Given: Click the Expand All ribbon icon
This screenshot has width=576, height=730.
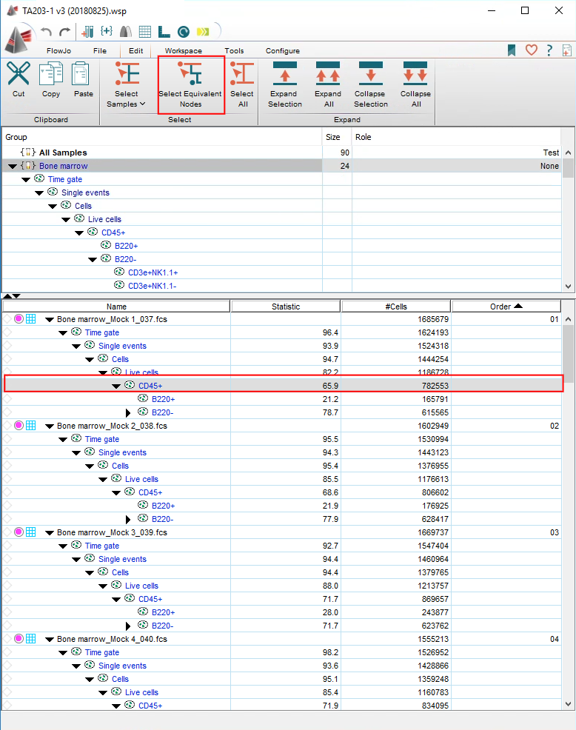Looking at the screenshot, I should coord(328,75).
